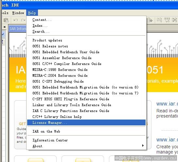Launch License Manager...

coord(86,122)
